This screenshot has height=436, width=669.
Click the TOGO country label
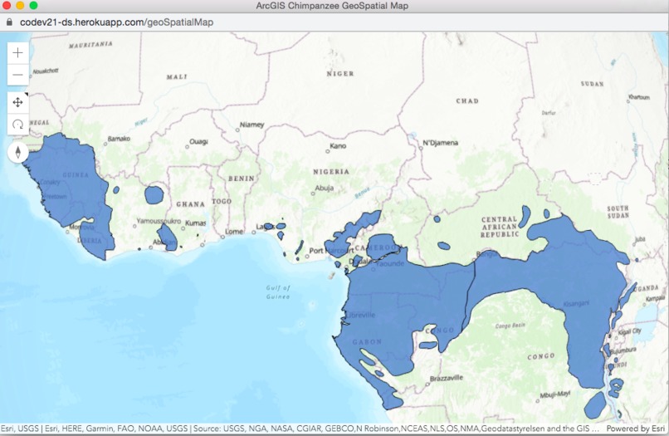pyautogui.click(x=222, y=201)
